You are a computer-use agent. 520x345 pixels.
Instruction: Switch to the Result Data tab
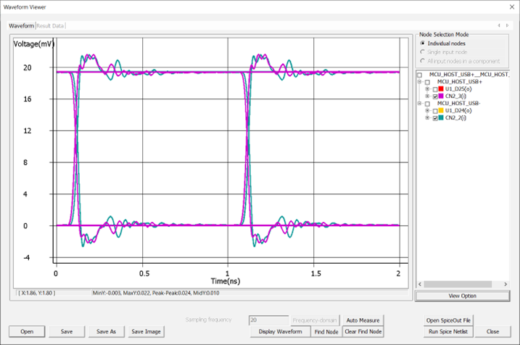pyautogui.click(x=50, y=26)
